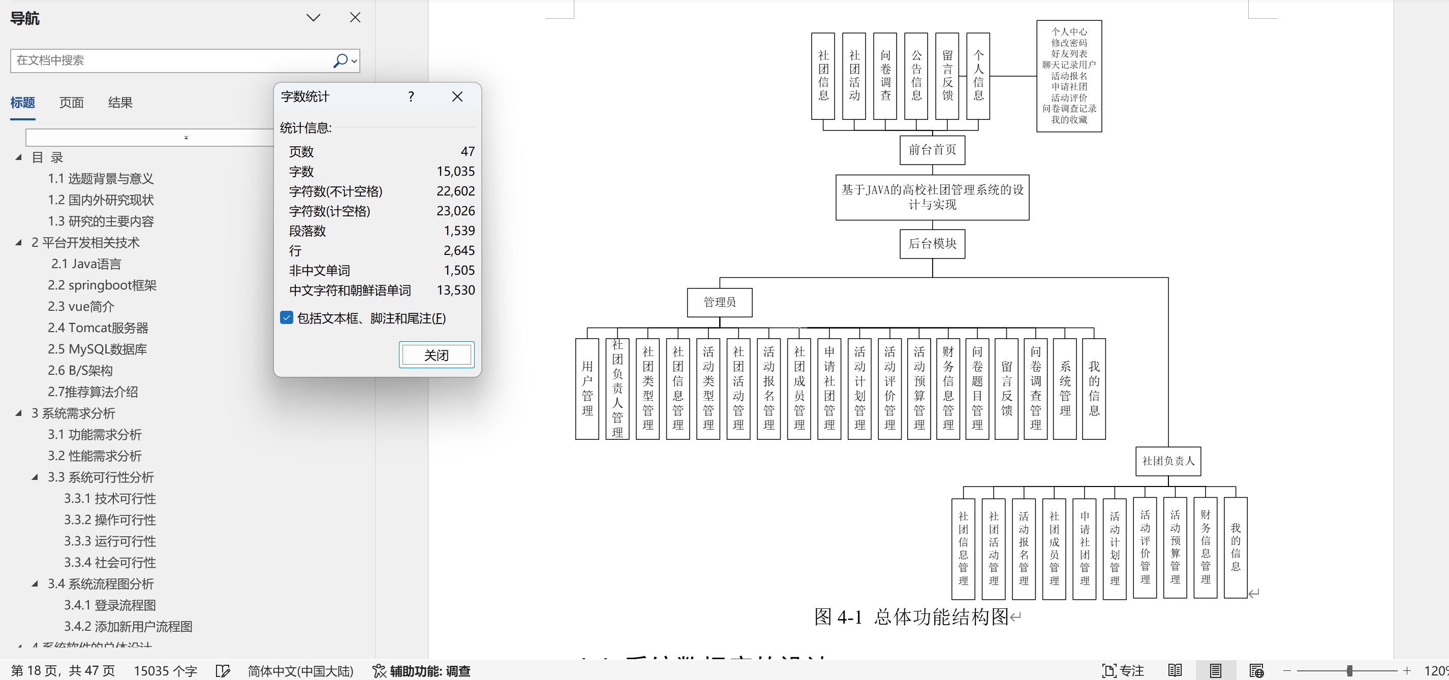The image size is (1449, 680).
Task: Go to heading 3.4.1 登录流程图
Action: click(110, 606)
